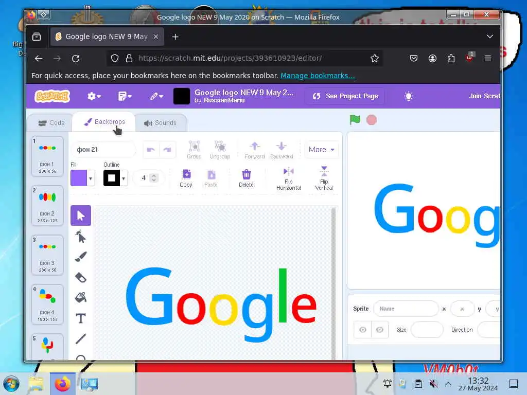Edit the costume name field фон 21

tap(103, 150)
